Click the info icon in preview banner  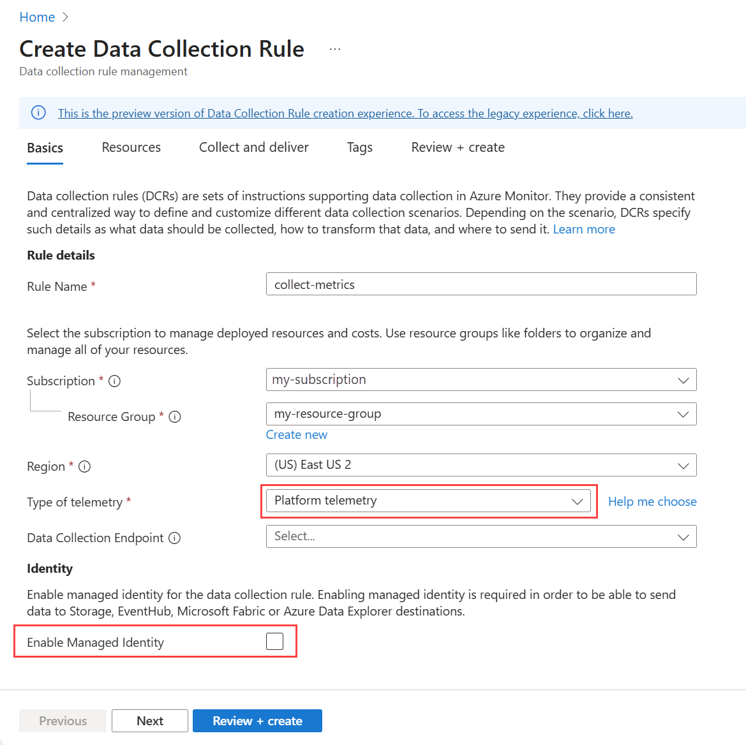pyautogui.click(x=38, y=113)
